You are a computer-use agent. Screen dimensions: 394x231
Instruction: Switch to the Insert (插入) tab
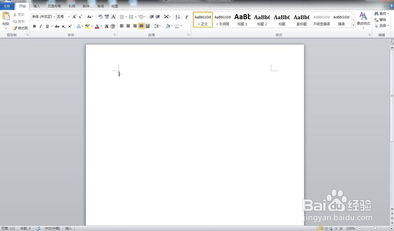pos(37,6)
